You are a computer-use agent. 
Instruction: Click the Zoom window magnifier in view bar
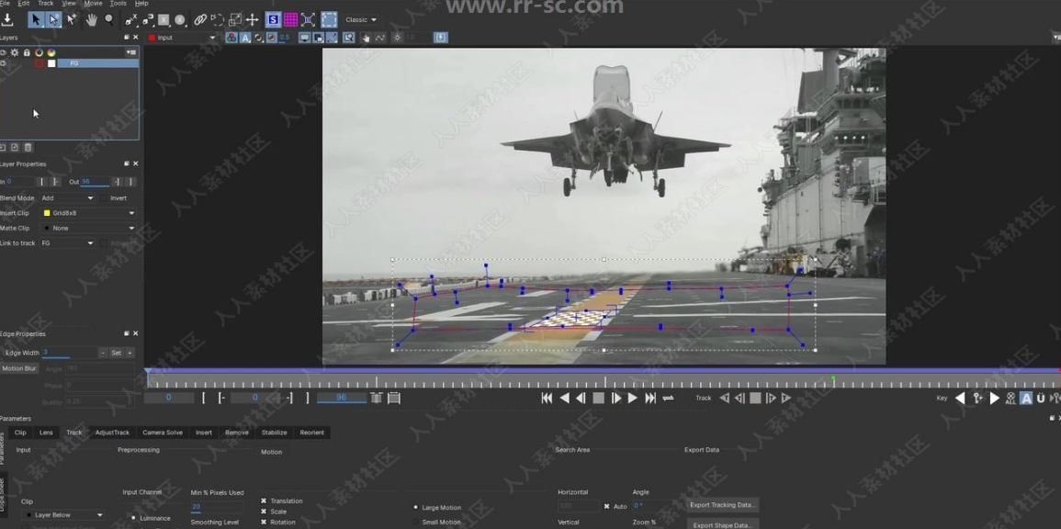point(348,38)
